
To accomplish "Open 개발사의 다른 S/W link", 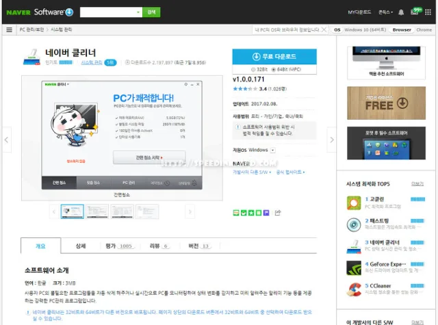I will tap(252, 172).
